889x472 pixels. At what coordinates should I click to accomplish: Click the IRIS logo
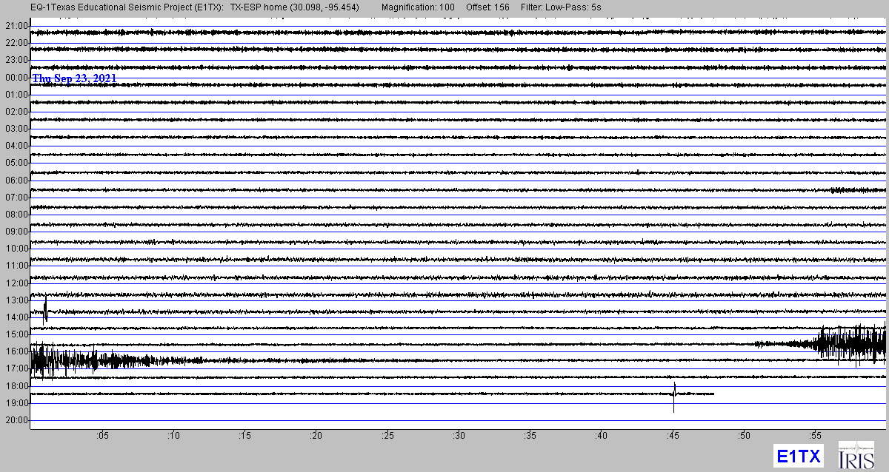856,455
